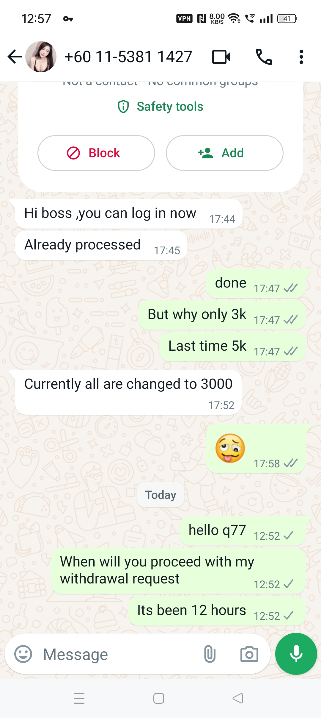Record a voice message with microphone
The height and width of the screenshot is (718, 321).
click(x=296, y=654)
